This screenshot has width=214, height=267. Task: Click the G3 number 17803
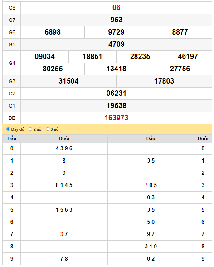[164, 81]
